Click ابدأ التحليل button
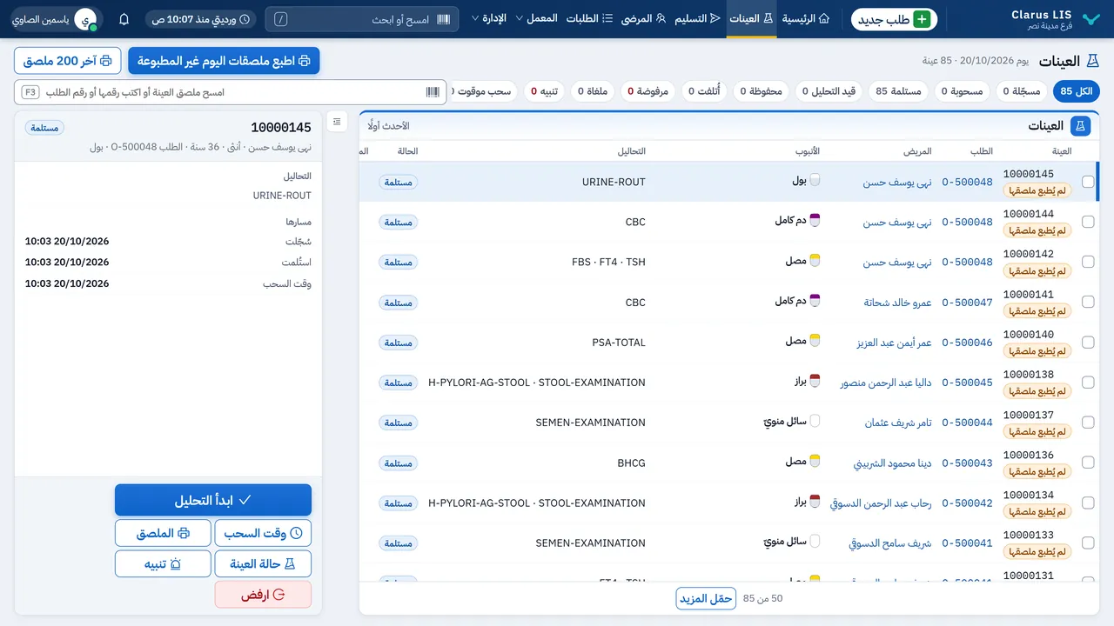 click(x=213, y=500)
